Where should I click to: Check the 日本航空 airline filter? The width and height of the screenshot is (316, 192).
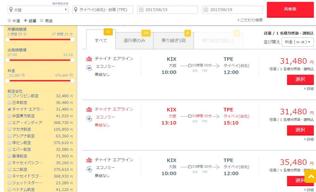click(x=9, y=102)
